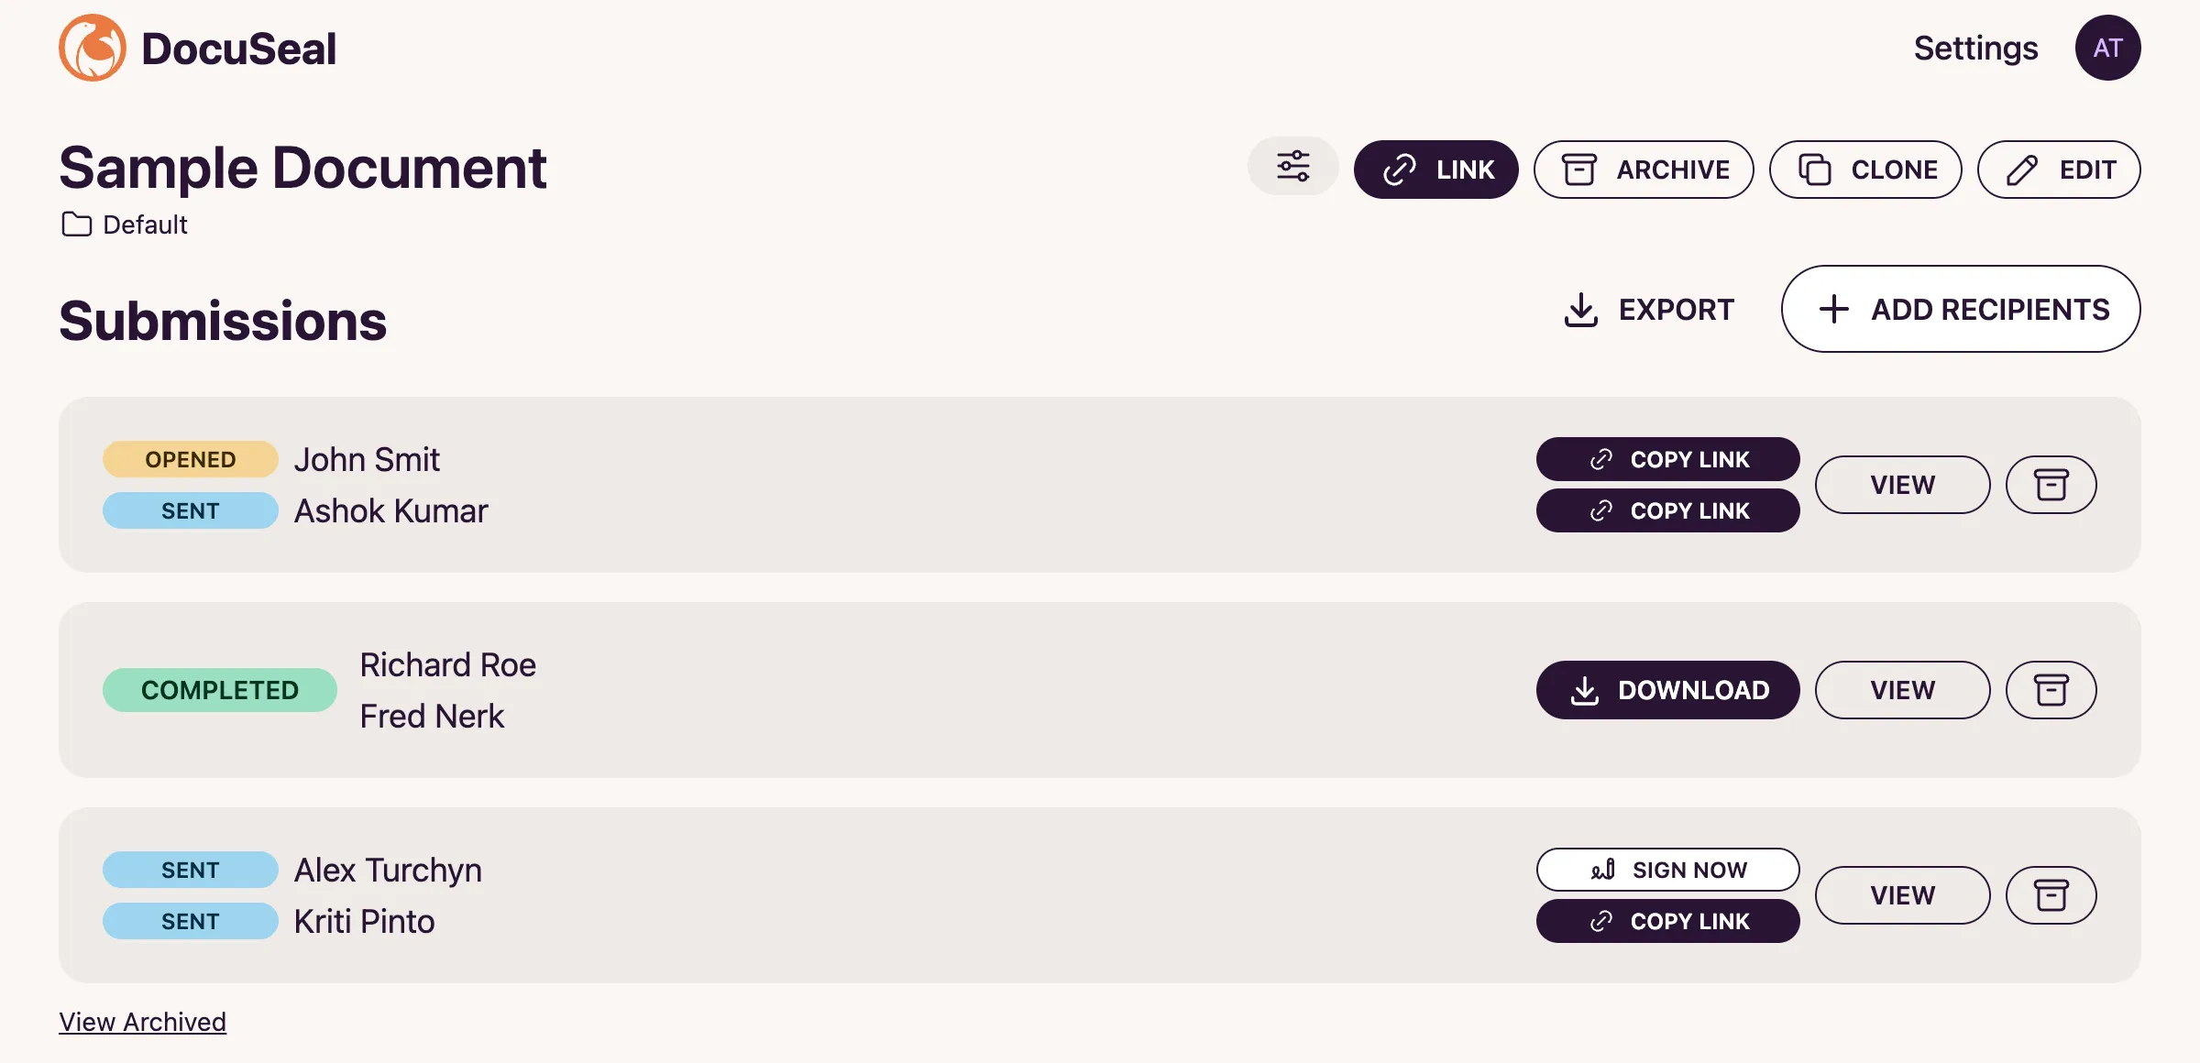View the Kriti Pinto submission

click(x=1902, y=895)
